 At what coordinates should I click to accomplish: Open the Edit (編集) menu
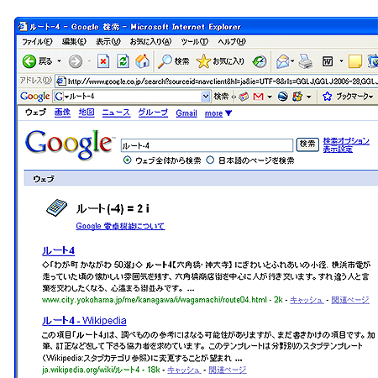click(74, 42)
